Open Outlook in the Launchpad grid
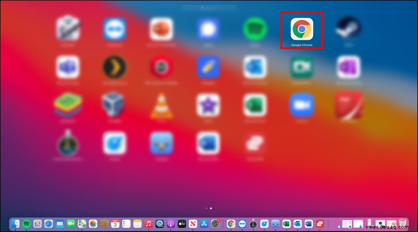The image size is (418, 232). (255, 67)
